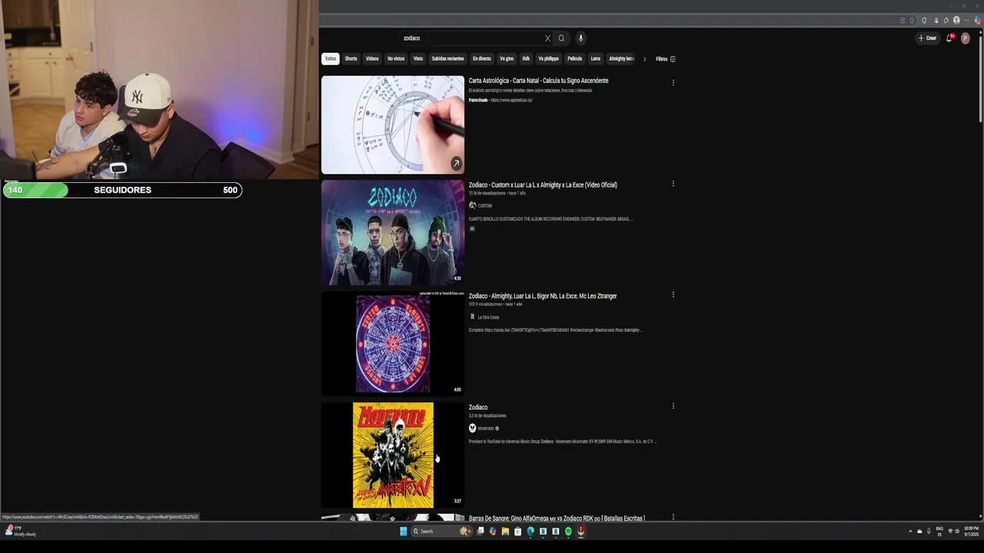This screenshot has height=553, width=984.
Task: Open Microsoft Store from taskbar
Action: pyautogui.click(x=518, y=531)
